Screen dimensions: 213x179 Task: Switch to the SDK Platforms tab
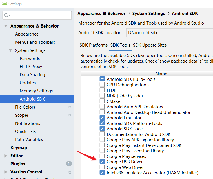(x=93, y=45)
